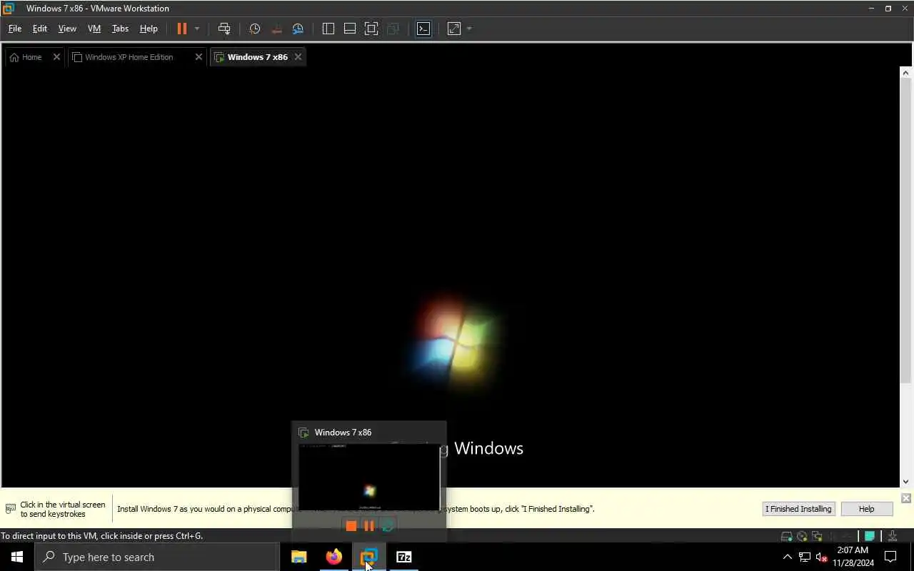Close the Windows 7 x86 tab
This screenshot has width=914, height=571.
(298, 57)
